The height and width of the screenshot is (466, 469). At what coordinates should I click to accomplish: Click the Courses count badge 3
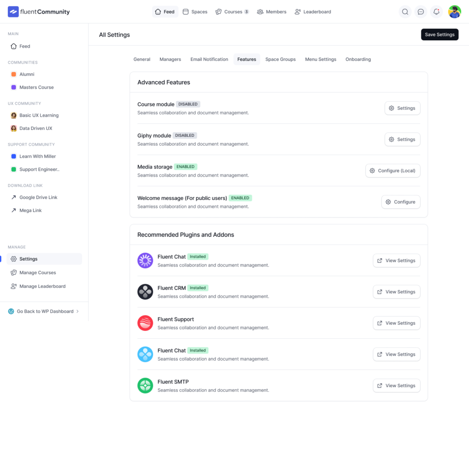tap(246, 11)
